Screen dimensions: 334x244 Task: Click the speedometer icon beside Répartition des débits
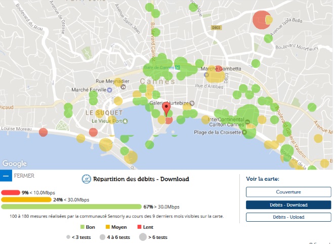(86, 179)
